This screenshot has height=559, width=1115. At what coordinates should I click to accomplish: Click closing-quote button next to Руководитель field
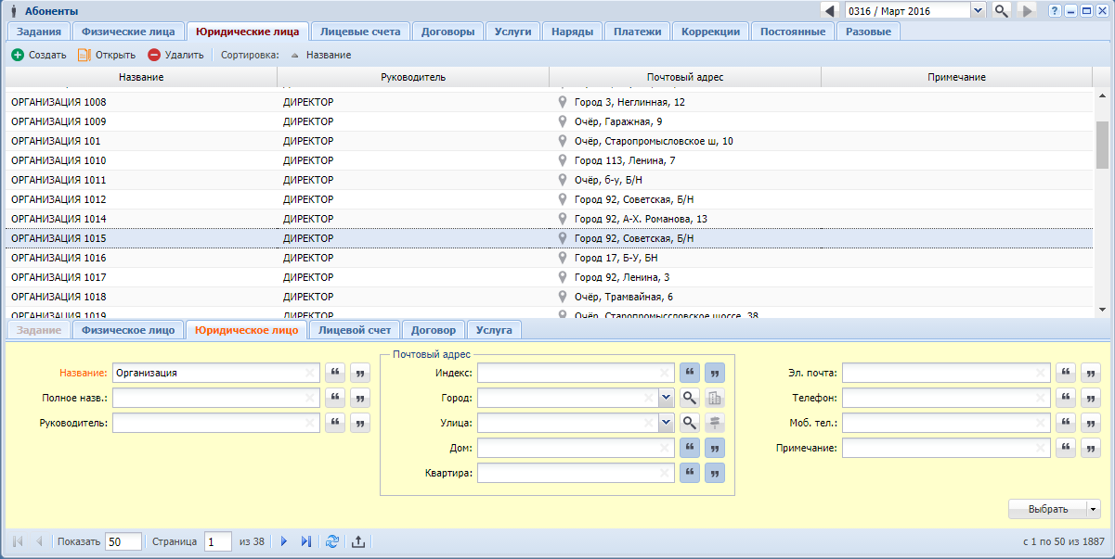tap(359, 423)
